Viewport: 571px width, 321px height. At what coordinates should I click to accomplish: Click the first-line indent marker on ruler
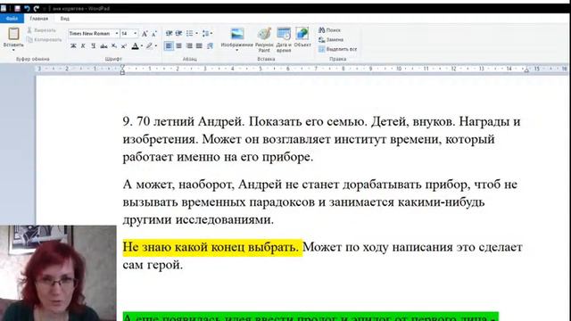pyautogui.click(x=123, y=67)
